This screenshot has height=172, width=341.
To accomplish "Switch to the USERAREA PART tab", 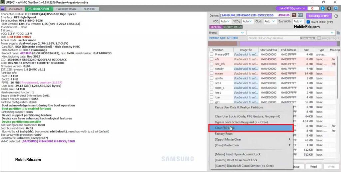I will click(39, 9).
